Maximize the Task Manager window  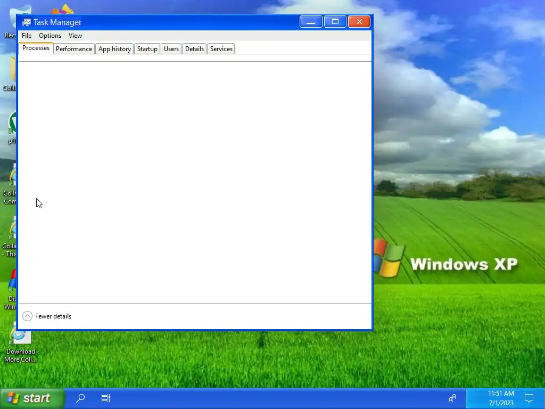335,22
